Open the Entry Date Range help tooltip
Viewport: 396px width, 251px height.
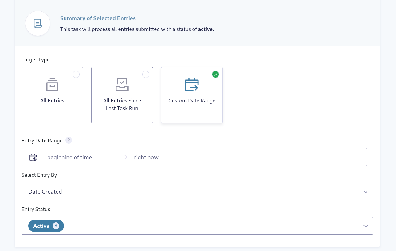(x=69, y=140)
